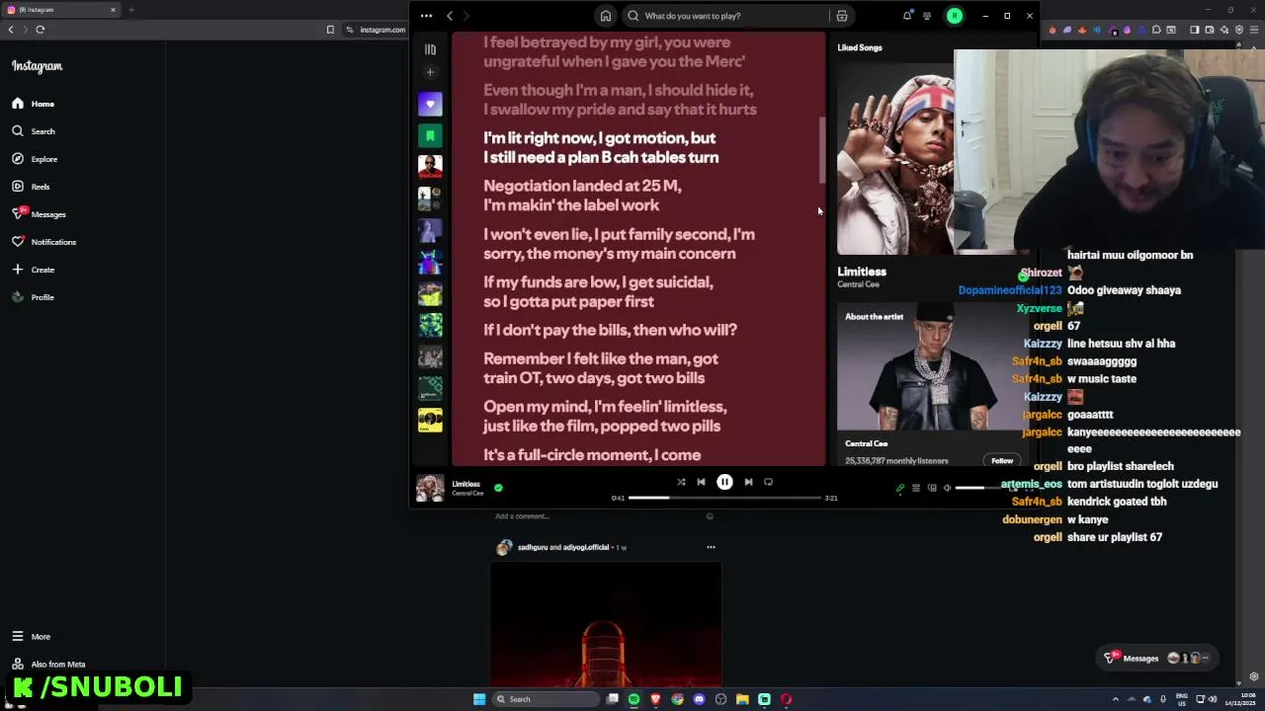Open Spotify from Windows taskbar
The width and height of the screenshot is (1265, 711).
click(x=633, y=699)
